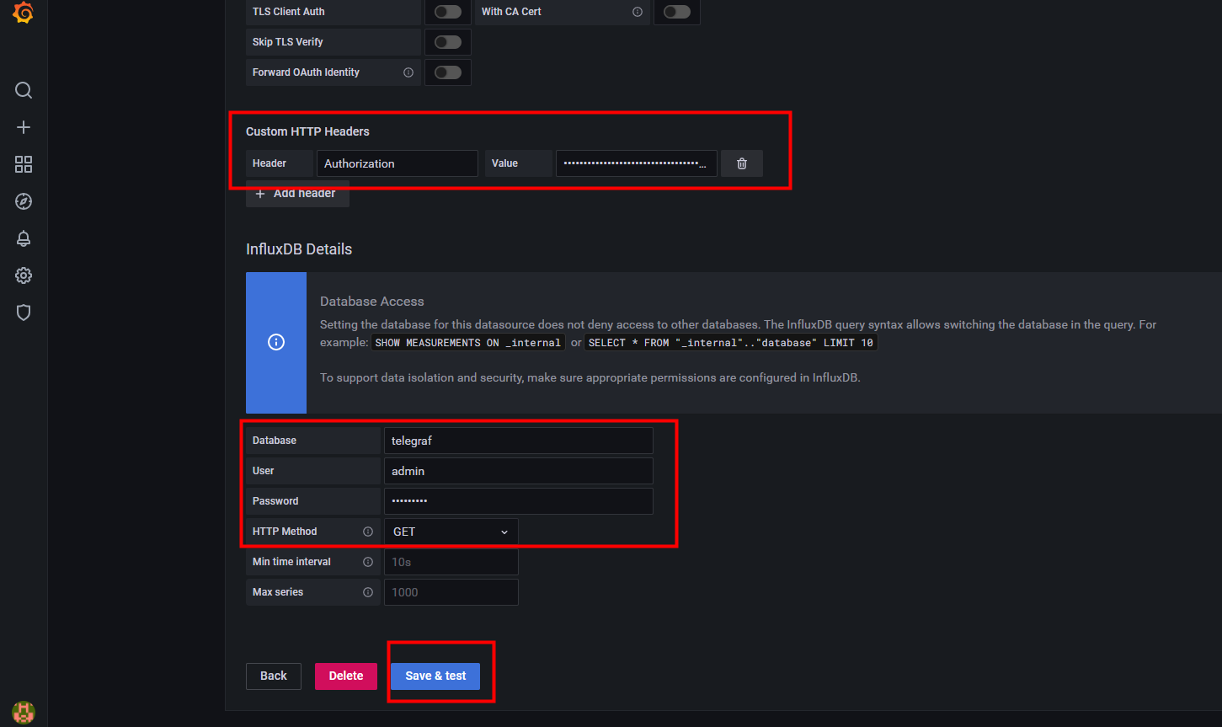Focus the User field containing admin
Image resolution: width=1222 pixels, height=727 pixels.
[519, 471]
